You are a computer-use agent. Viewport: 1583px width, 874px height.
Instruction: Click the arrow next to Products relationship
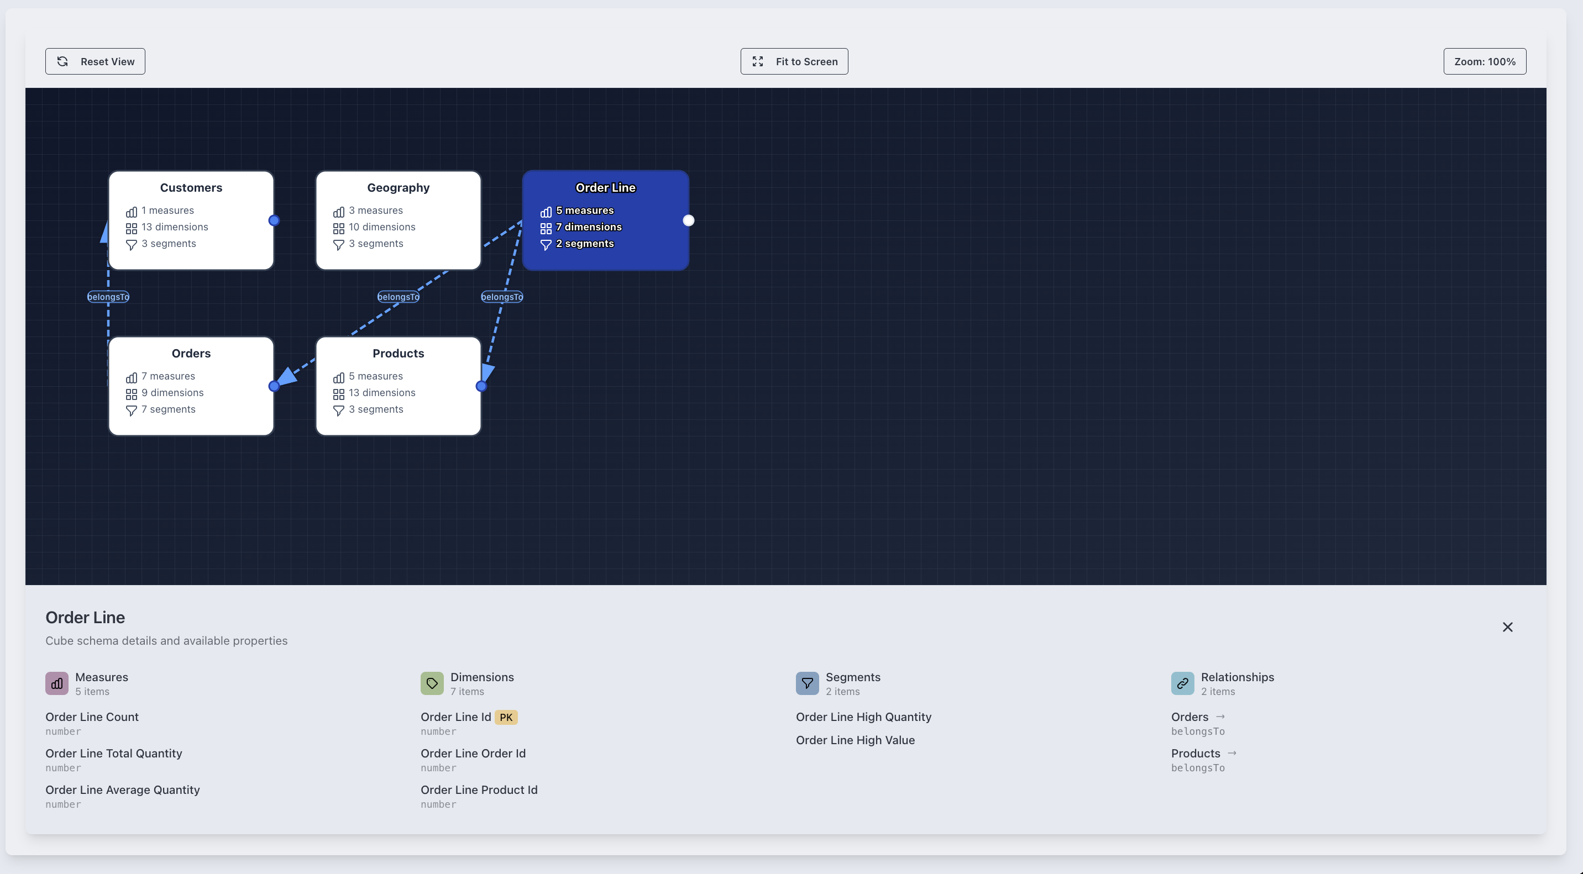(x=1232, y=752)
